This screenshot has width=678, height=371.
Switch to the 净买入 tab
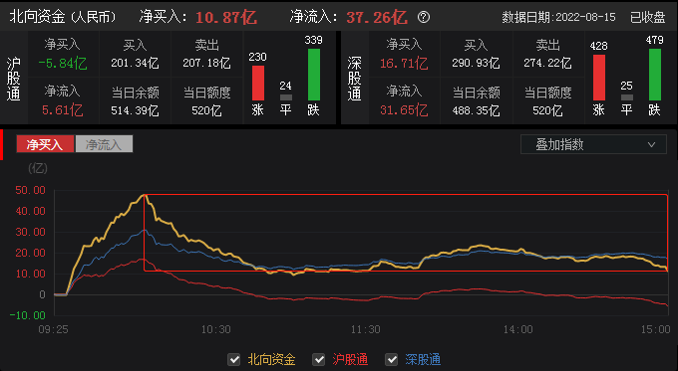[45, 144]
